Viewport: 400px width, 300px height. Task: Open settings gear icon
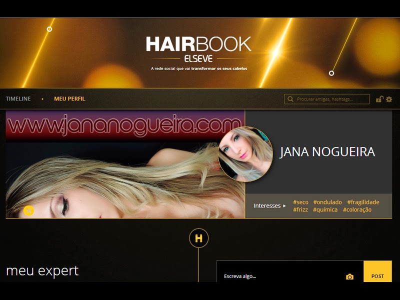pos(389,99)
